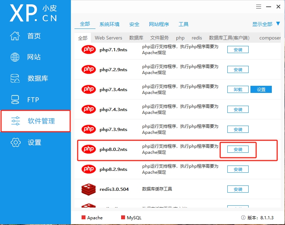
Task: Select the composer sub-tab
Action: click(x=270, y=38)
